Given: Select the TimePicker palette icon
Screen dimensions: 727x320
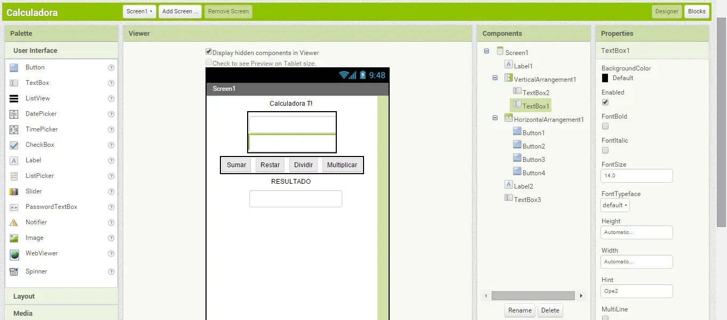Looking at the screenshot, I should tap(14, 130).
